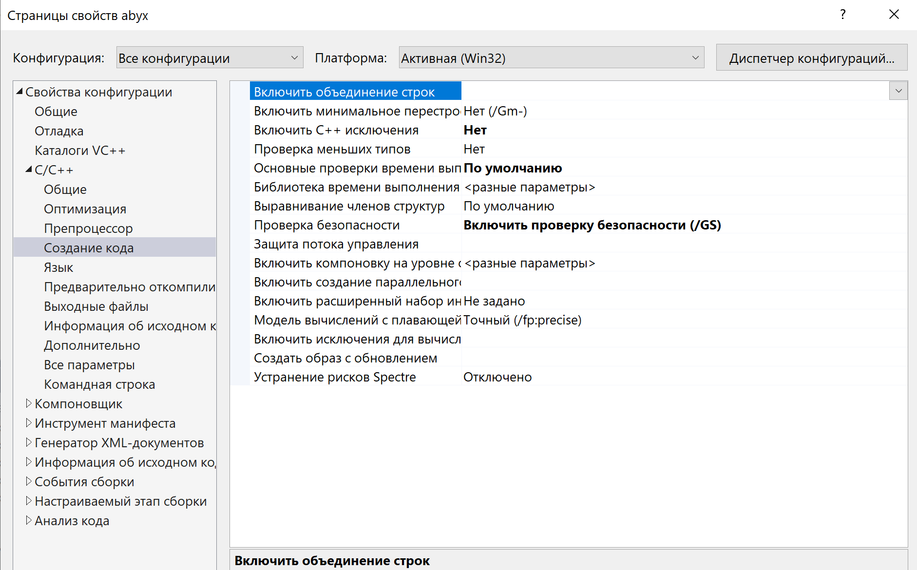Open the Командная строка page
917x570 pixels.
tap(99, 384)
